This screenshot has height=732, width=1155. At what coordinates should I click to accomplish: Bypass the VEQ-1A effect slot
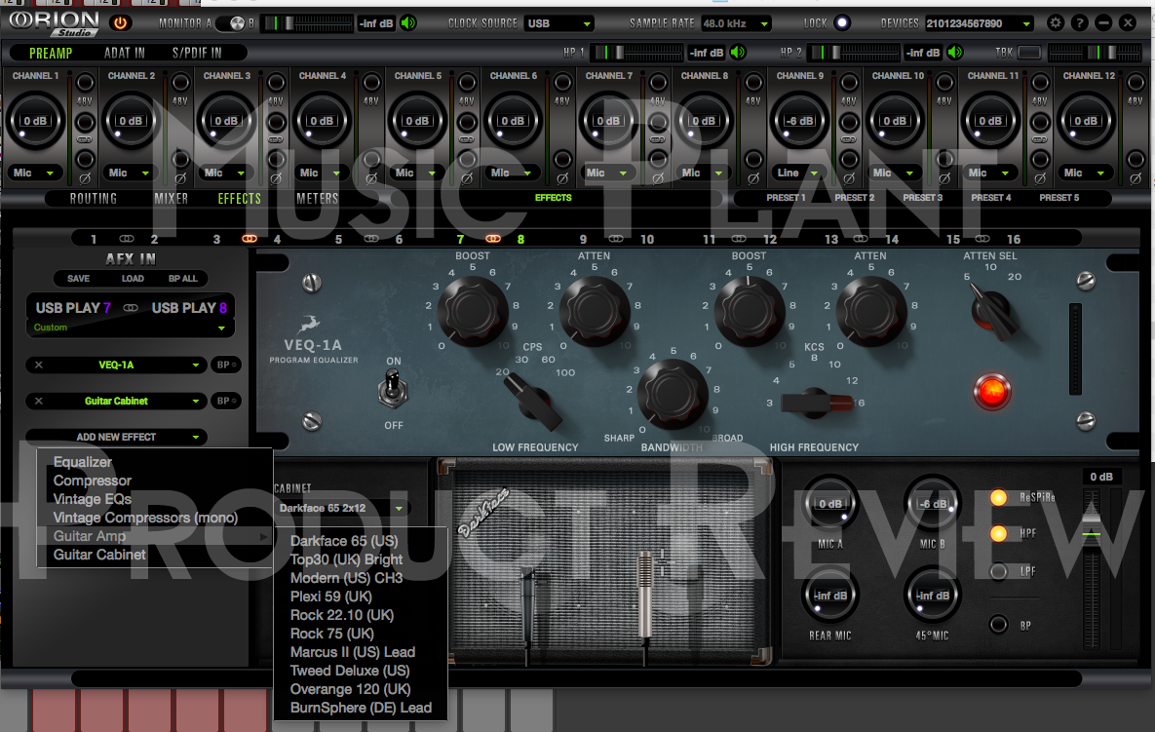coord(225,365)
